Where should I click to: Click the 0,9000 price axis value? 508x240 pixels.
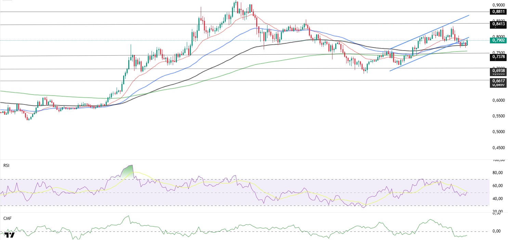point(498,5)
